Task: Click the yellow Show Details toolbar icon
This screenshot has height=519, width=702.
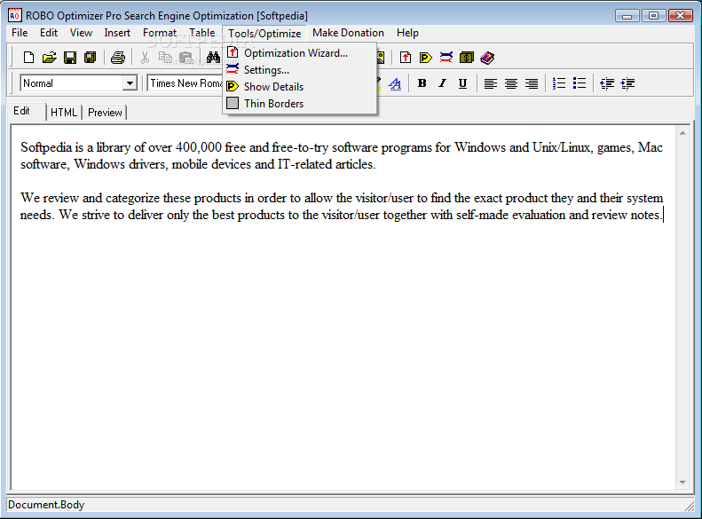Action: click(x=425, y=58)
